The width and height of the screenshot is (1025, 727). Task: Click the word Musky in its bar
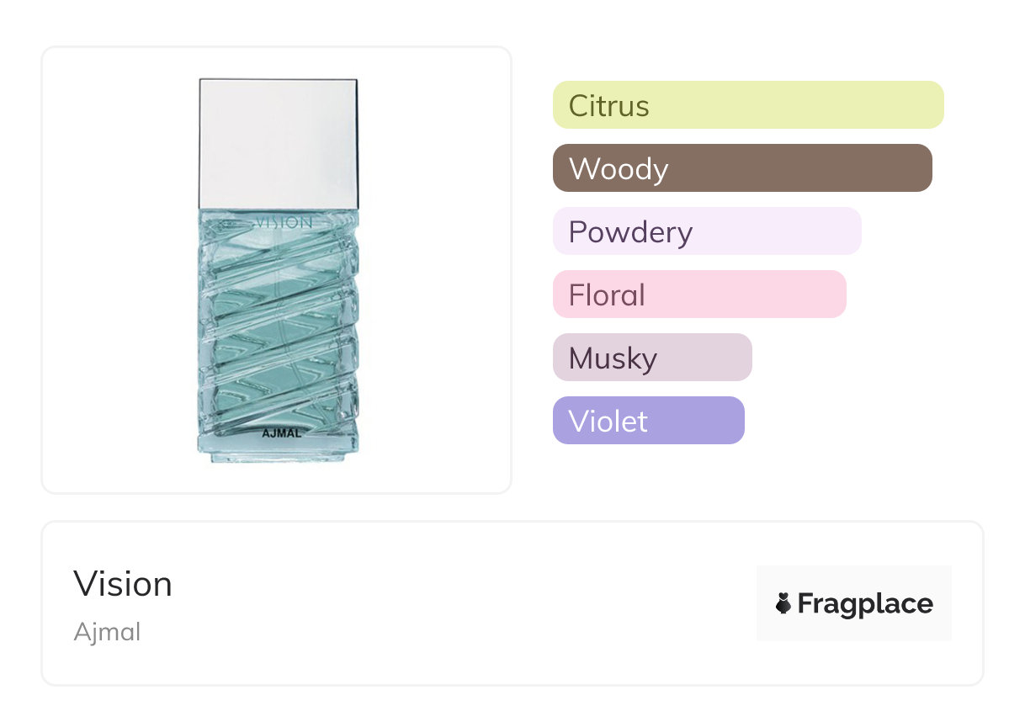[613, 358]
